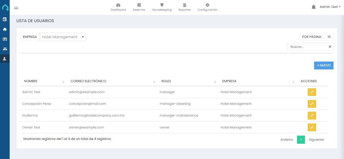Select the payments icon in the sidebar

[5, 39]
